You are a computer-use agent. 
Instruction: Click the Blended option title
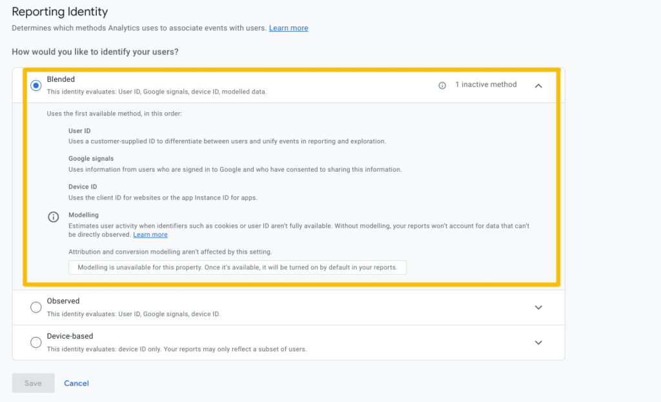[61, 79]
